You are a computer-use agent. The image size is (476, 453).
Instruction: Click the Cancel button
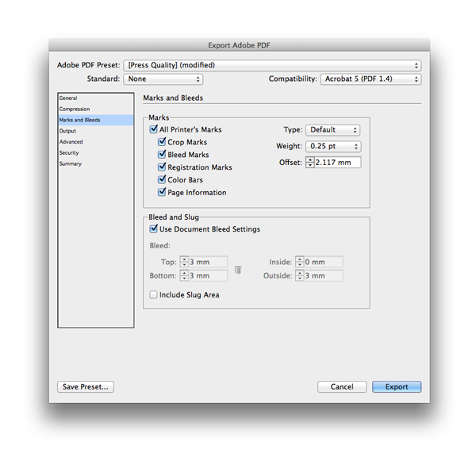coord(342,387)
